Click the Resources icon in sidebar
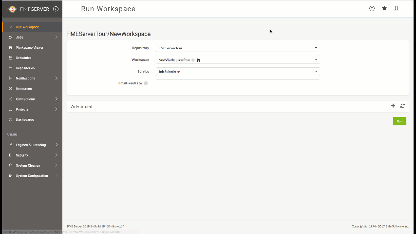Viewport: 416px width, 234px height. click(10, 89)
